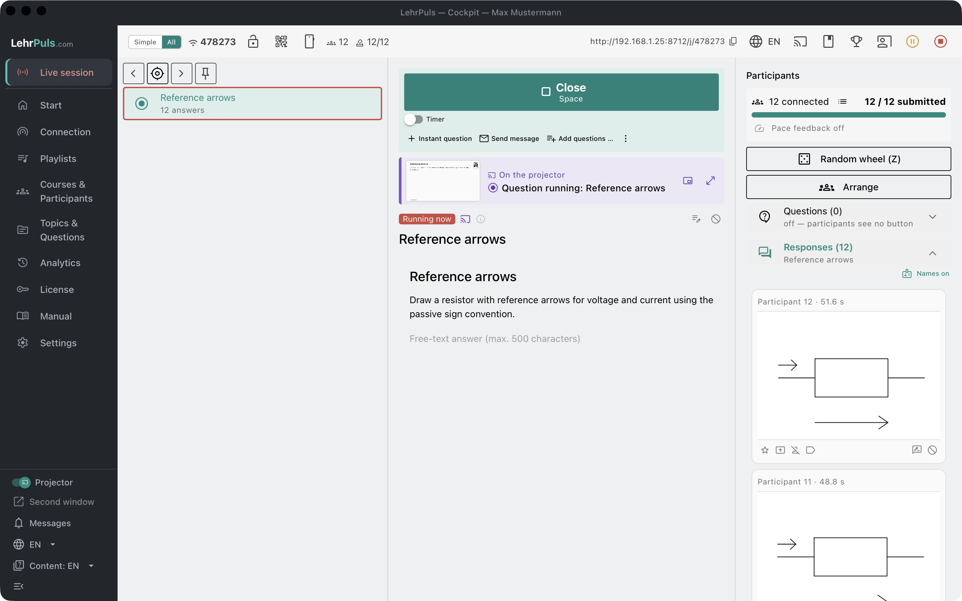Click the Arrange button

pos(848,187)
